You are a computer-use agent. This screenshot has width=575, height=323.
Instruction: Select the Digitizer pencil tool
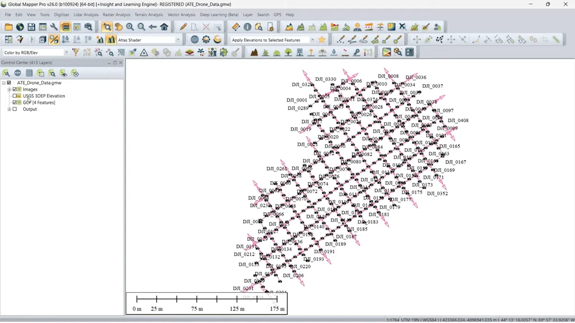(x=183, y=27)
